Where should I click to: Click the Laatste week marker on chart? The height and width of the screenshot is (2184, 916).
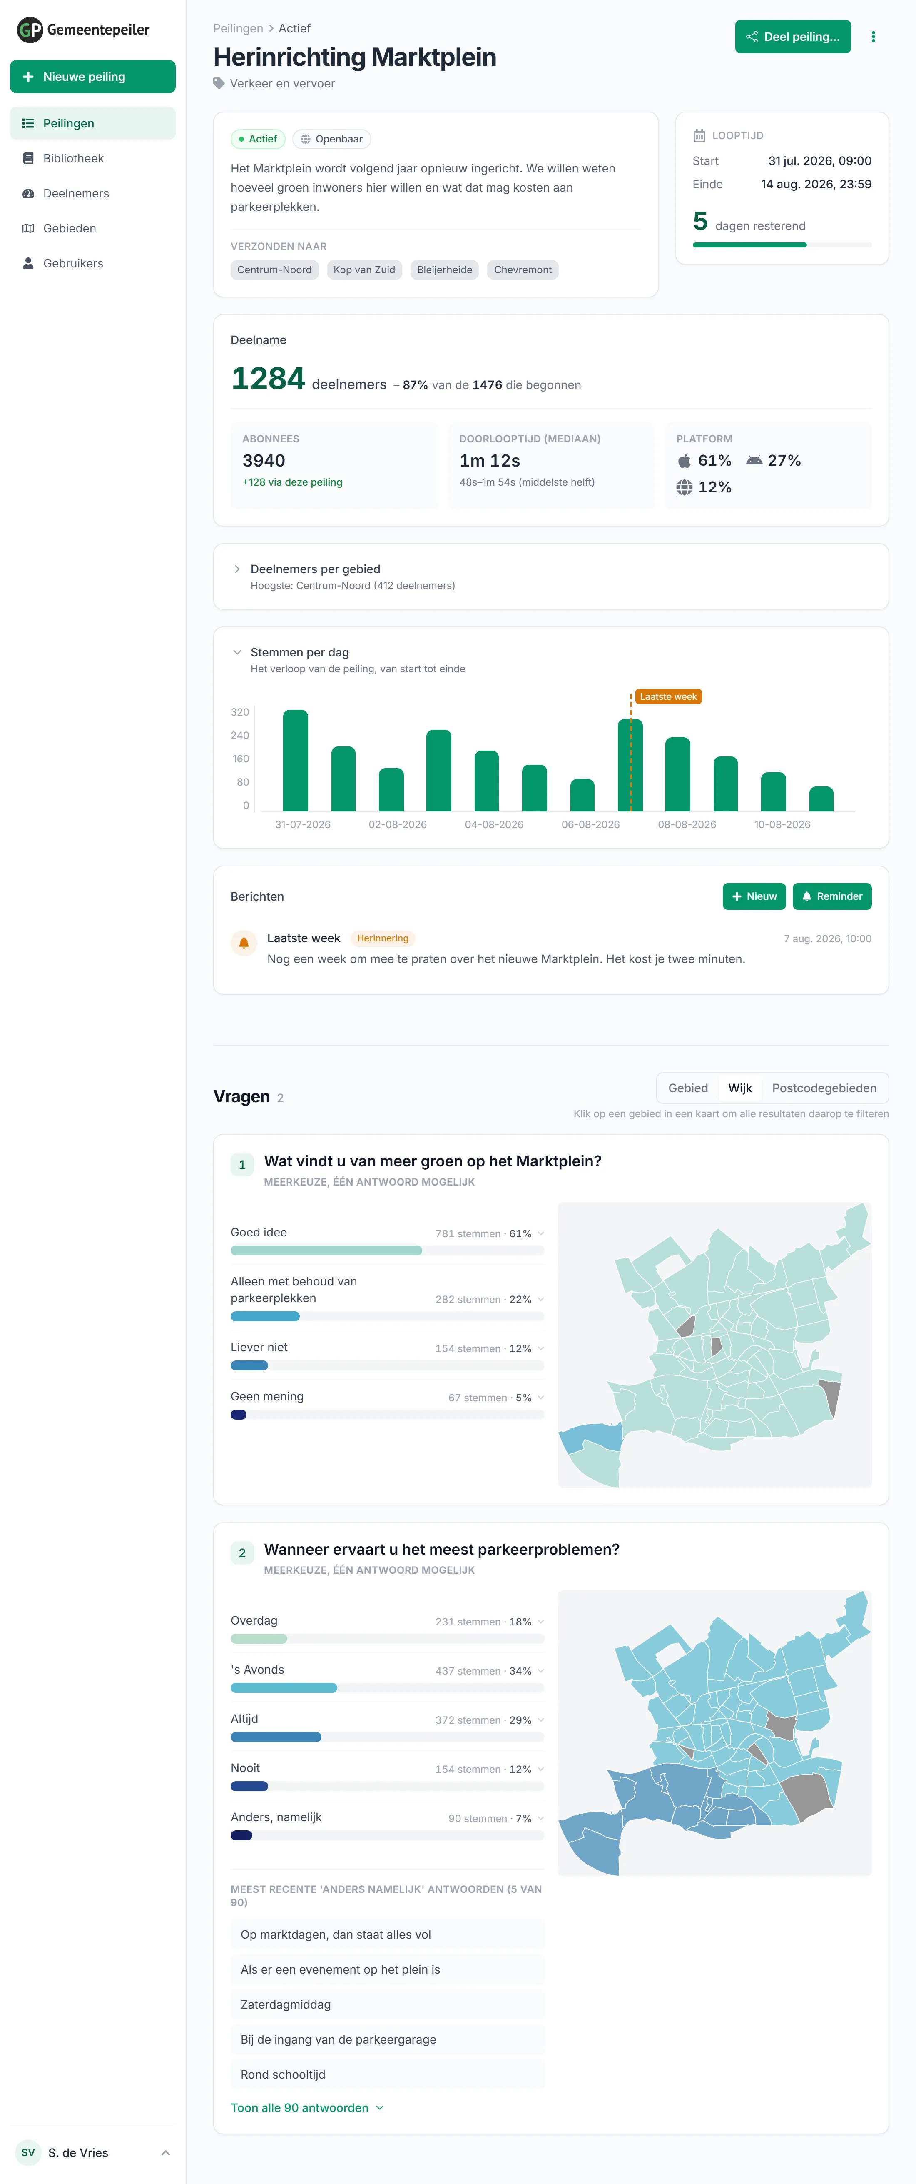[x=669, y=697]
